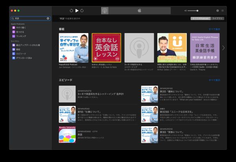Click the skip forward button

coord(82,11)
